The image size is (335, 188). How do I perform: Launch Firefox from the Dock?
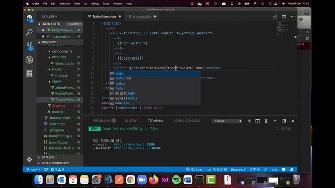tap(153, 180)
